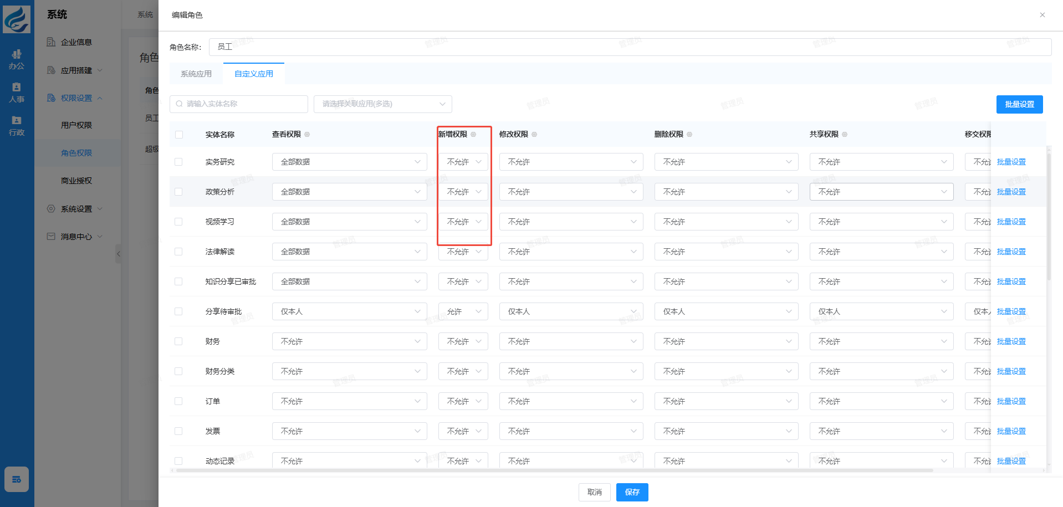
Task: Check the select-all checkbox in table header
Action: coord(178,135)
